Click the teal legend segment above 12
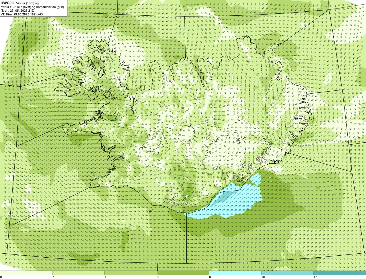The image size is (366, 279). (340, 273)
